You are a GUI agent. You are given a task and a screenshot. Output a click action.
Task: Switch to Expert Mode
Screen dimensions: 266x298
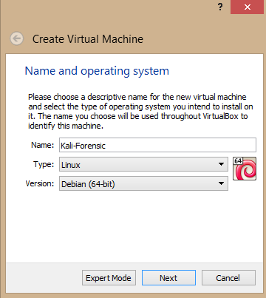(x=109, y=278)
